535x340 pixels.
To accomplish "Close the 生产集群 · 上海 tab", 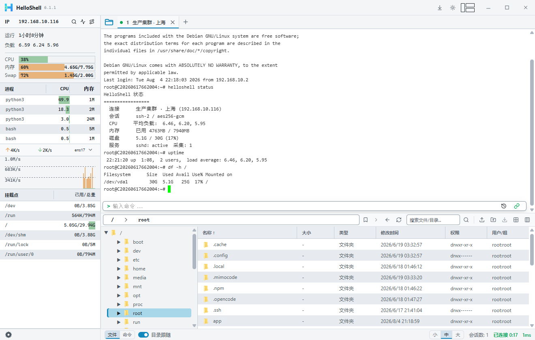I will 173,22.
